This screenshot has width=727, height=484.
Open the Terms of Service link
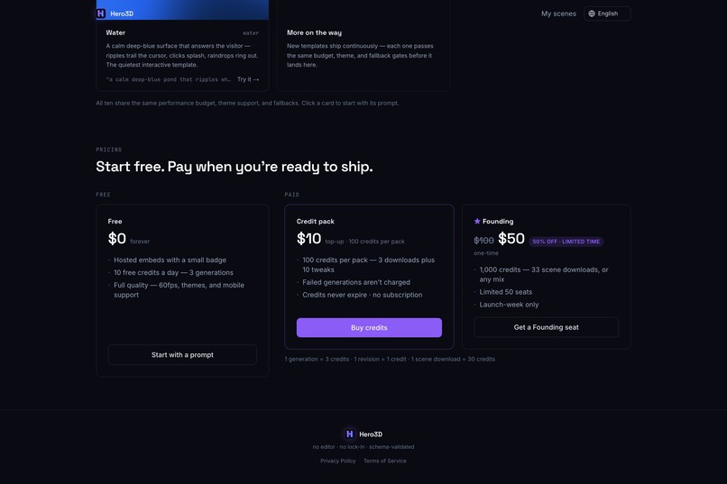pos(385,461)
